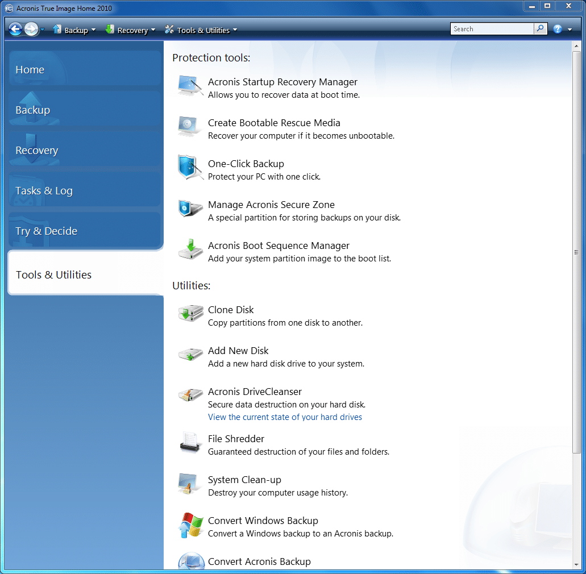Click the Recovery toolbar icon
The height and width of the screenshot is (574, 586).
110,29
